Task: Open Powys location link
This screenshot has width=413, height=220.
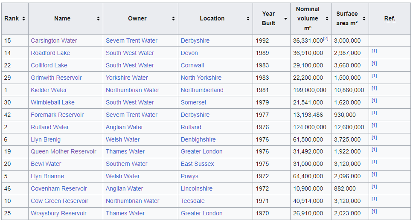Action: click(x=189, y=176)
